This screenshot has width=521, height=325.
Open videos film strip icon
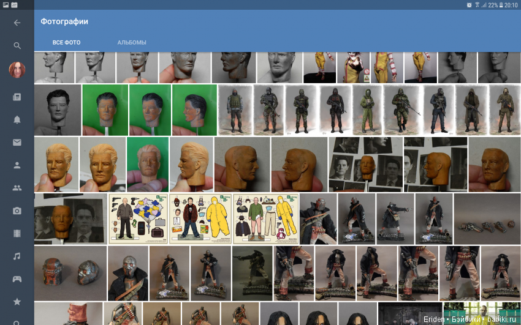[x=17, y=233]
